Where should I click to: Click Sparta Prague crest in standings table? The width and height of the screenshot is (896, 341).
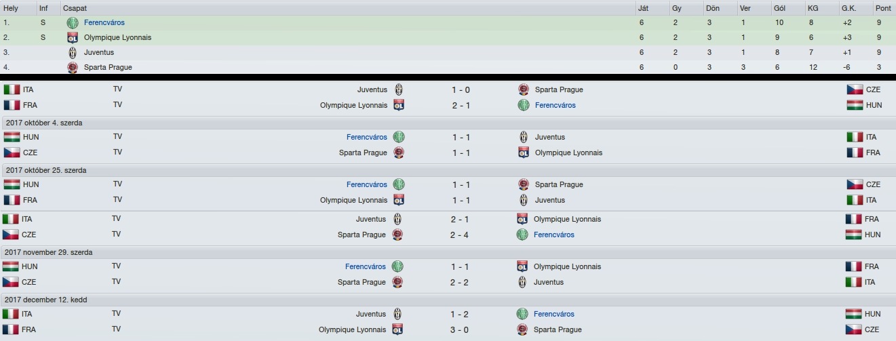[x=73, y=67]
